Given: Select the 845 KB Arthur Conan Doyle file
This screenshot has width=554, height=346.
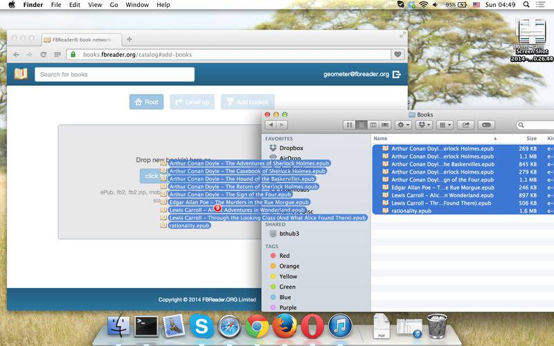Looking at the screenshot, I should [x=463, y=164].
